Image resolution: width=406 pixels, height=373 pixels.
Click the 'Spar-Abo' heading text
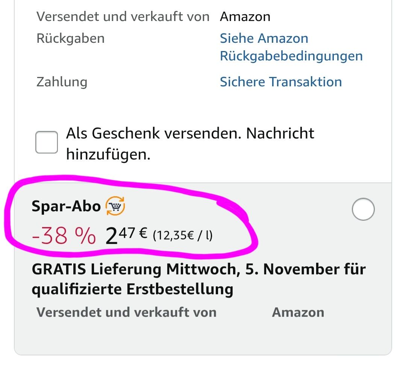pos(66,206)
